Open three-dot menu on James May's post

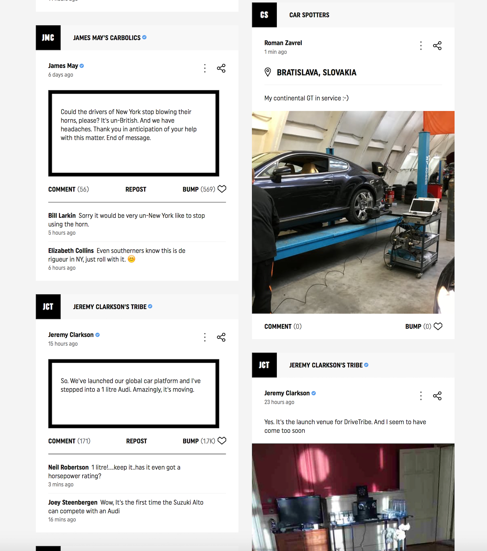[x=205, y=68]
